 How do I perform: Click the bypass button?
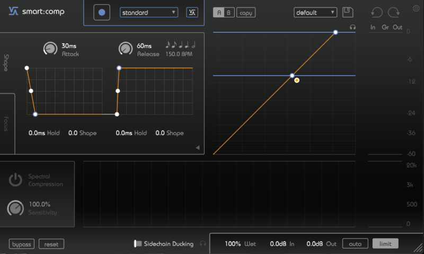(22, 244)
